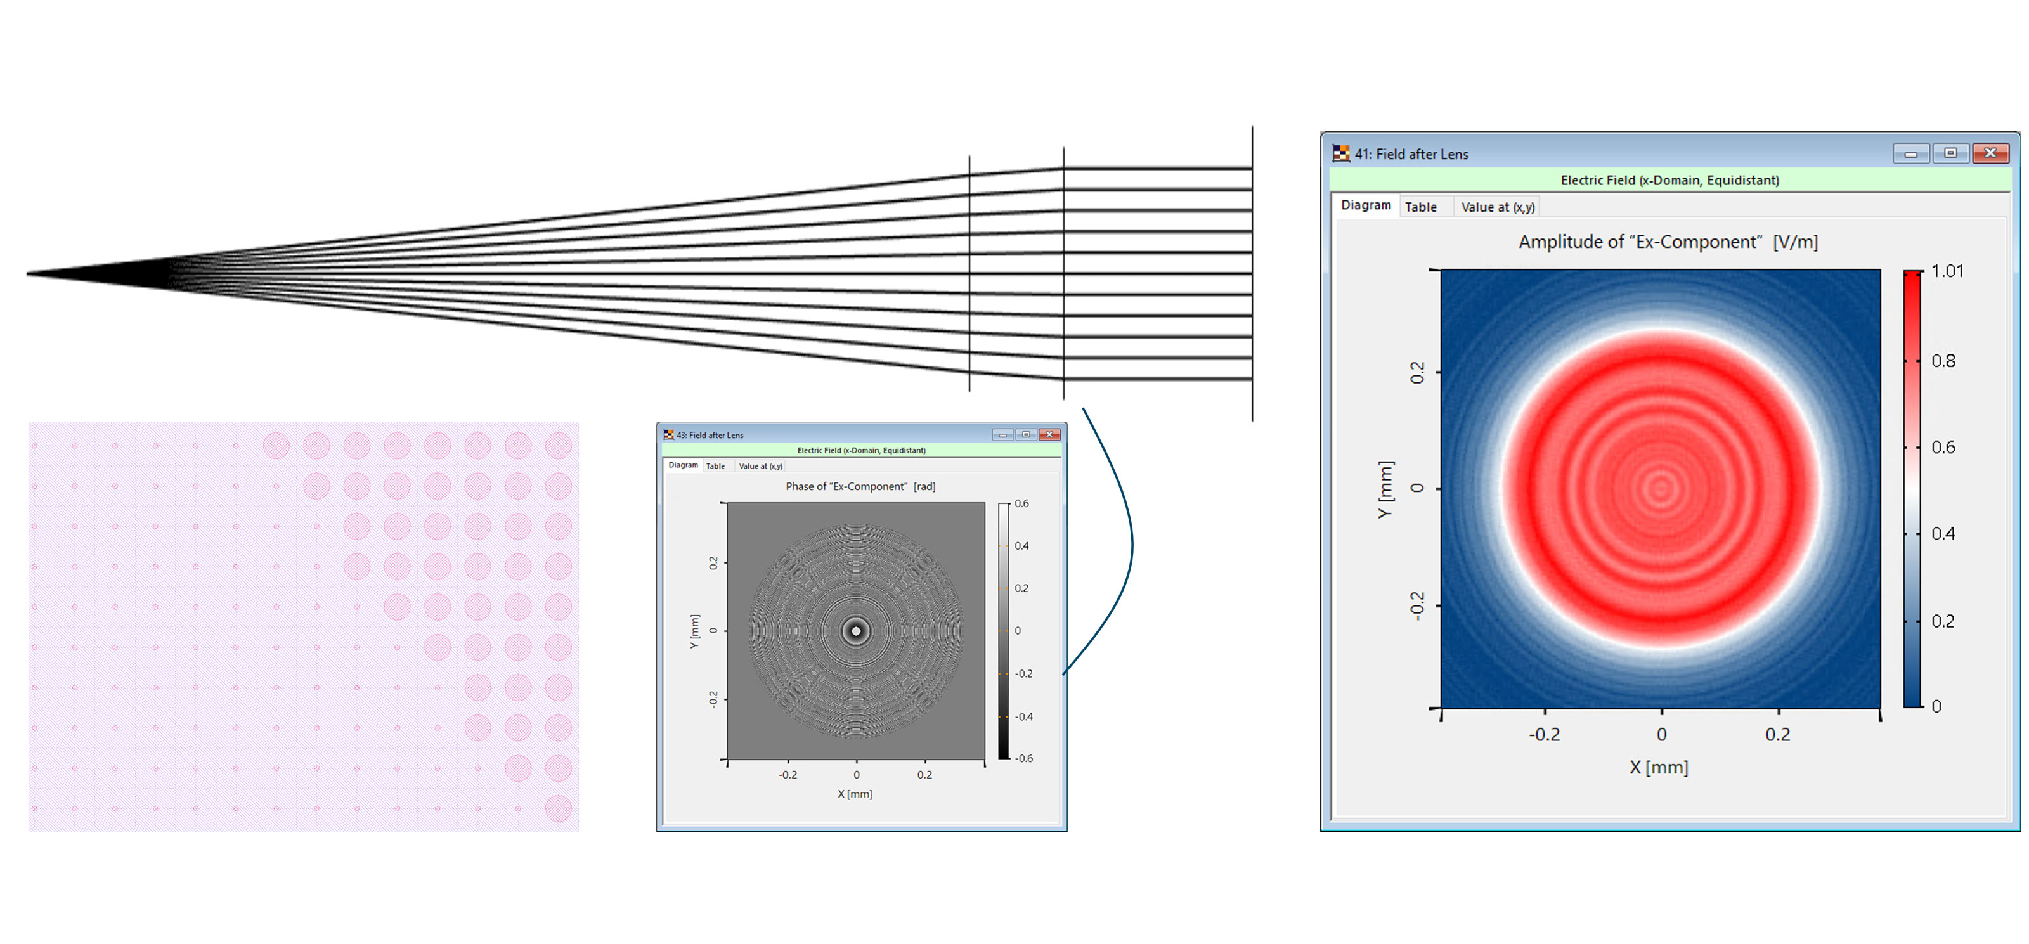Maximize the 43: Field after Lens window

pyautogui.click(x=1027, y=435)
